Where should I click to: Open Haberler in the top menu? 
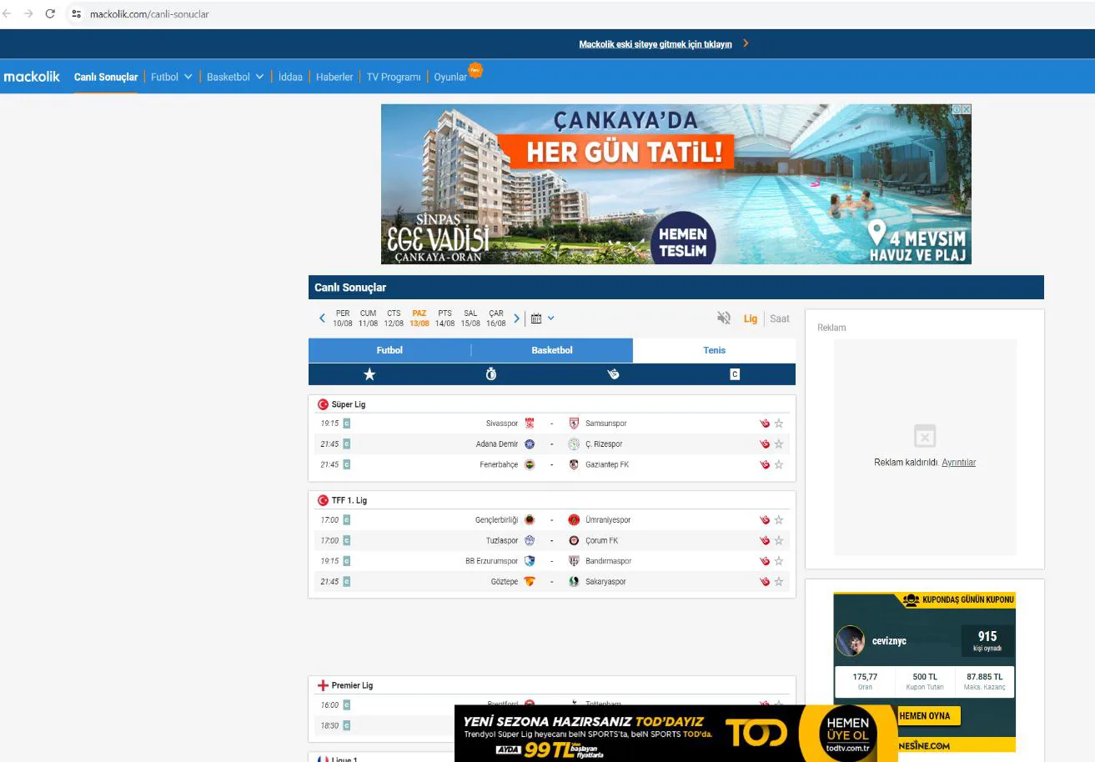click(x=334, y=77)
